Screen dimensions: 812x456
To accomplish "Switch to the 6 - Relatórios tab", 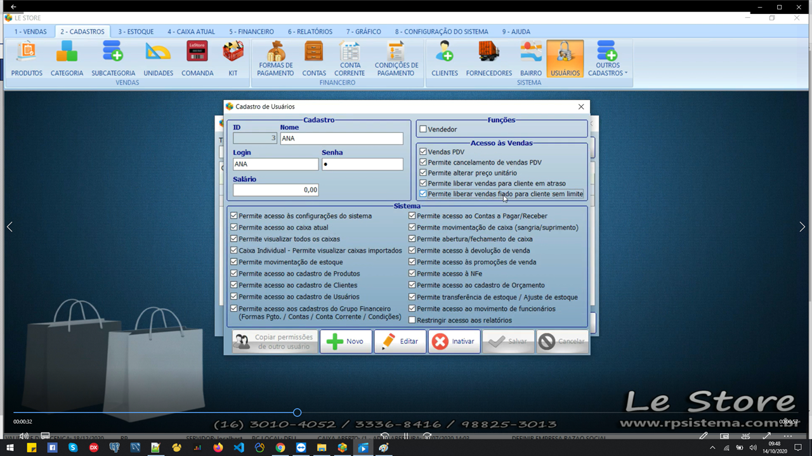I will point(310,32).
